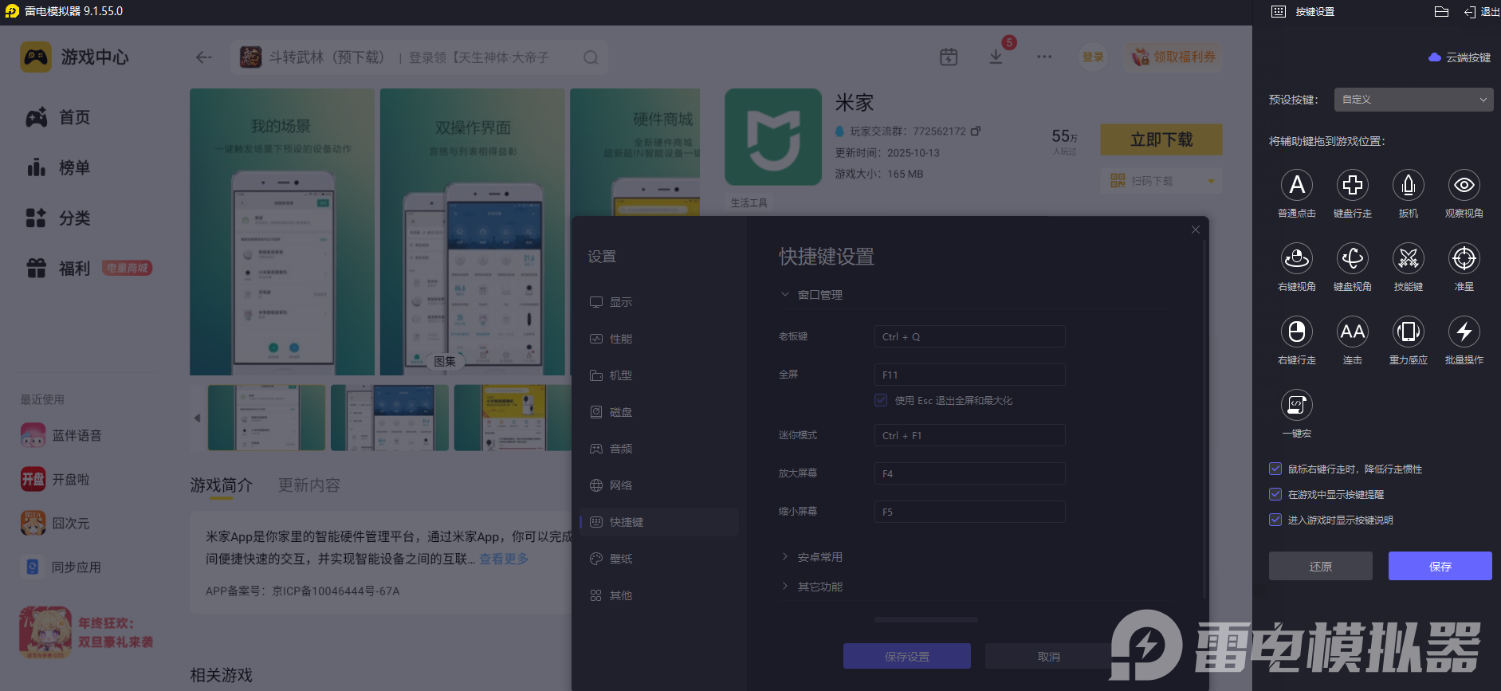
Task: Toggle 鼠标右键行走时，降低行走惯性 checkbox
Action: click(1275, 469)
